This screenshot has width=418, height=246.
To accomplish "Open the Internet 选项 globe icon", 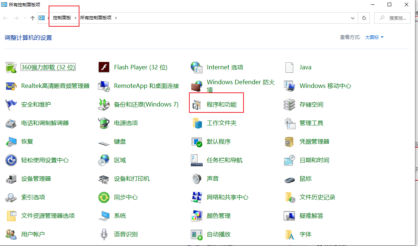I will (x=197, y=67).
